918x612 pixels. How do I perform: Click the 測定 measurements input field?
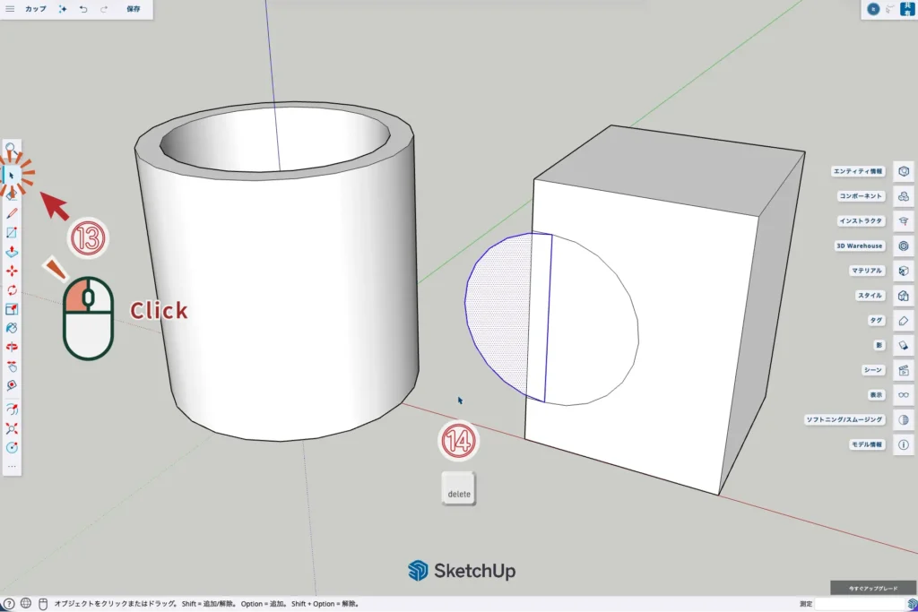[x=859, y=603]
